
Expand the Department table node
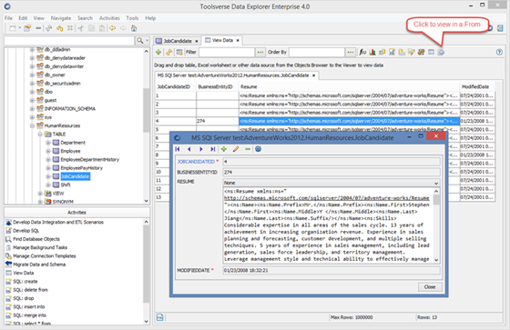[47, 143]
